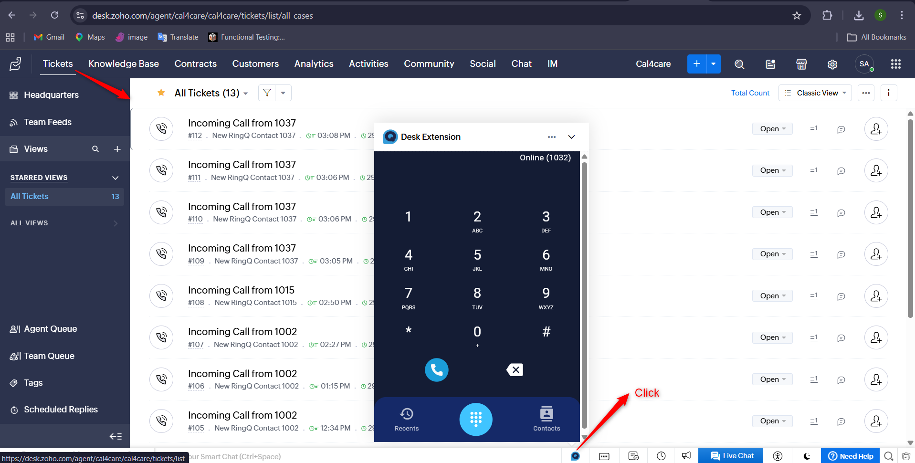Open the accessibility icon in bottom bar

coord(778,456)
